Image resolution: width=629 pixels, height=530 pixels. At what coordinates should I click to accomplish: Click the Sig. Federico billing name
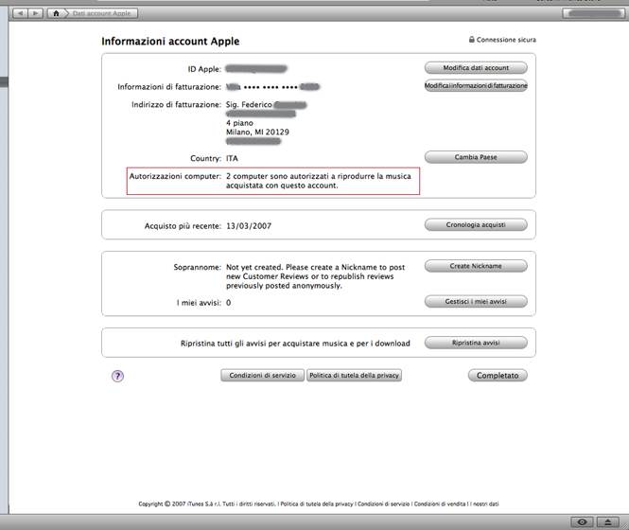click(x=249, y=104)
